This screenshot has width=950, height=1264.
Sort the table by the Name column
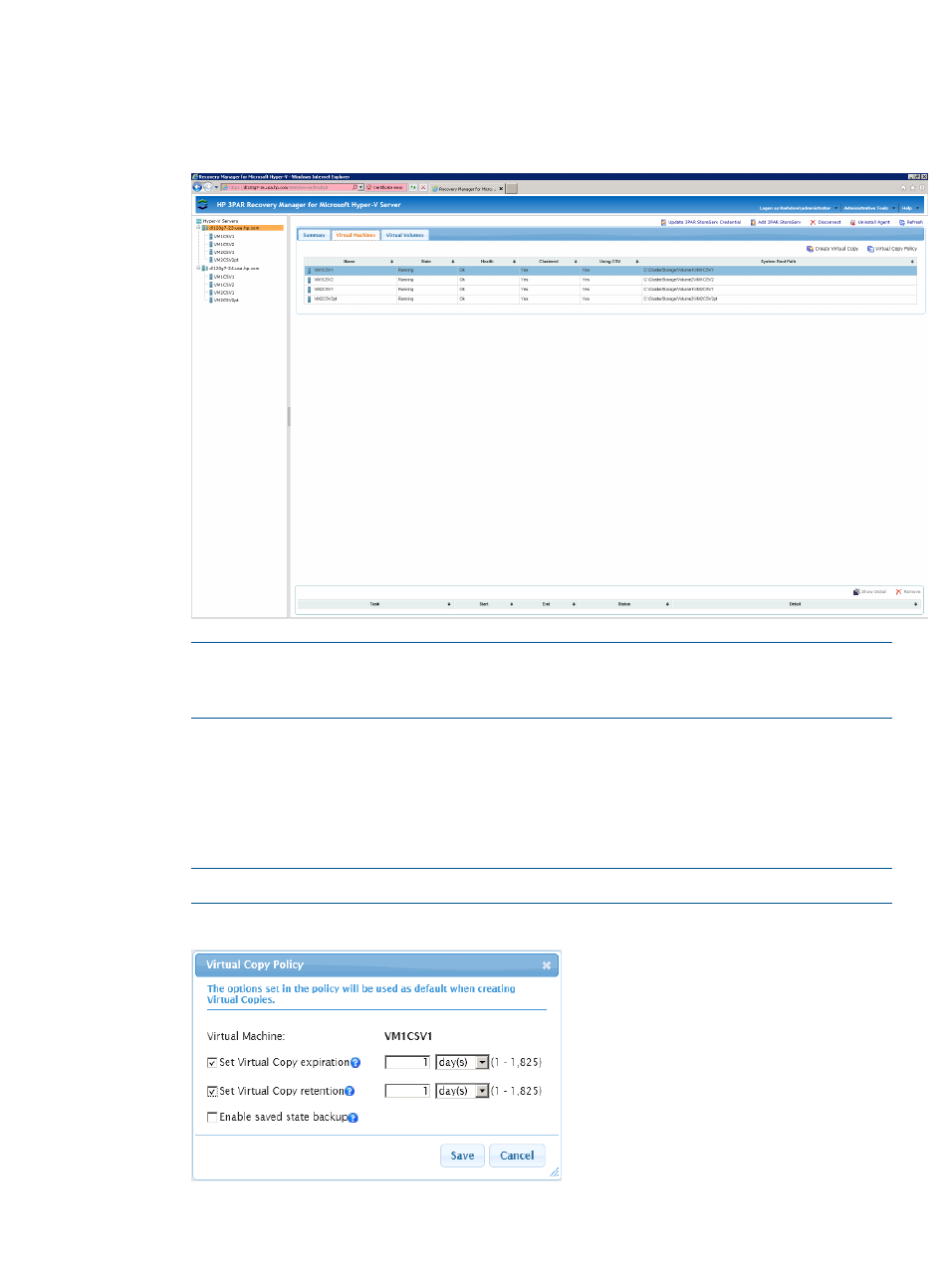pyautogui.click(x=350, y=262)
